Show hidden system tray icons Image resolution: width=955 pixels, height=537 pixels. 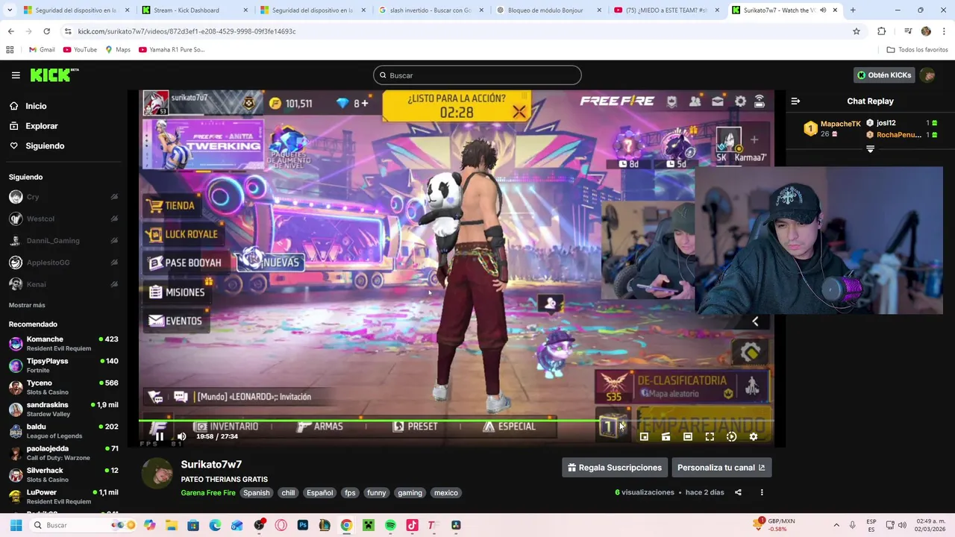[836, 525]
